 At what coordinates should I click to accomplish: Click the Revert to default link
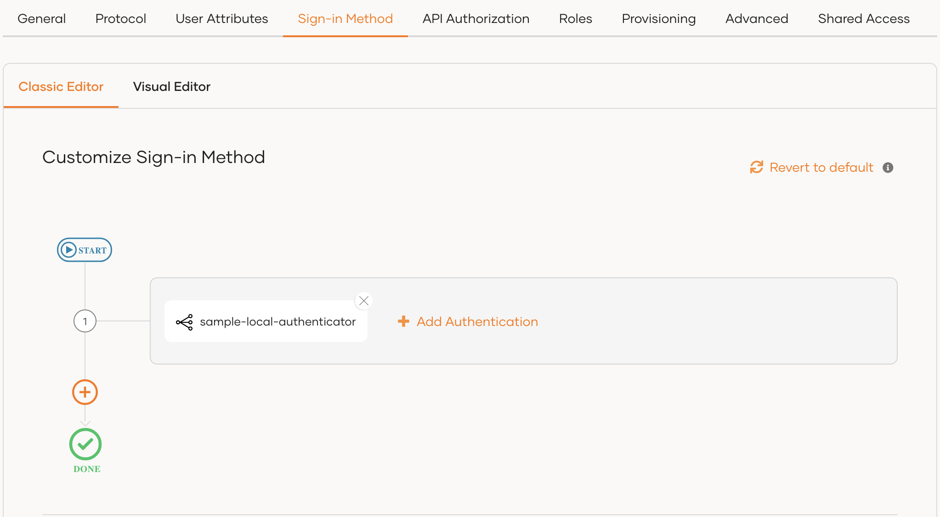point(821,167)
